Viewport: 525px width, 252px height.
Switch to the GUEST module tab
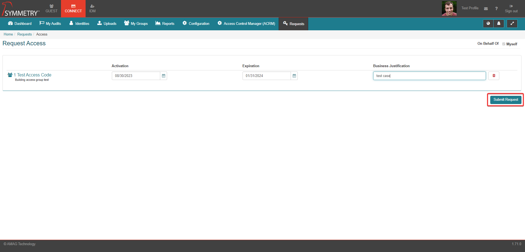[x=51, y=8]
